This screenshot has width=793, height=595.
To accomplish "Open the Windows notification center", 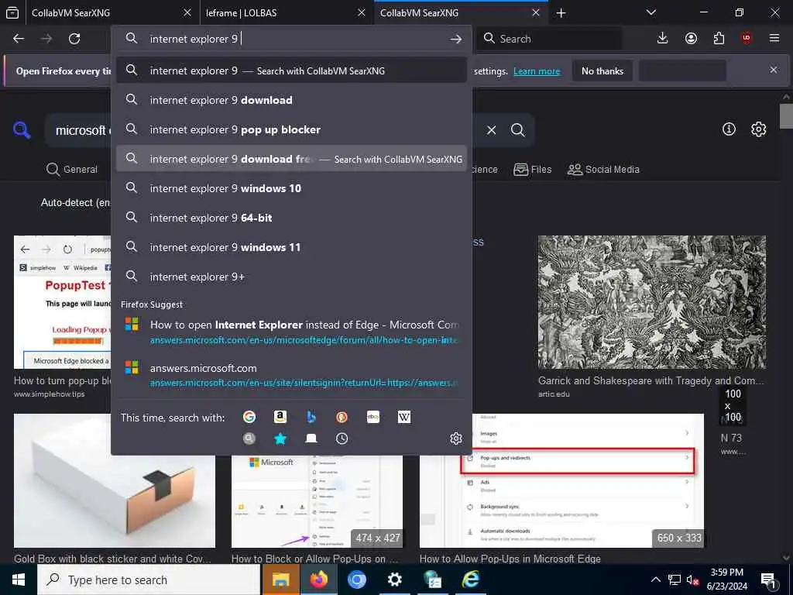I will point(768,580).
